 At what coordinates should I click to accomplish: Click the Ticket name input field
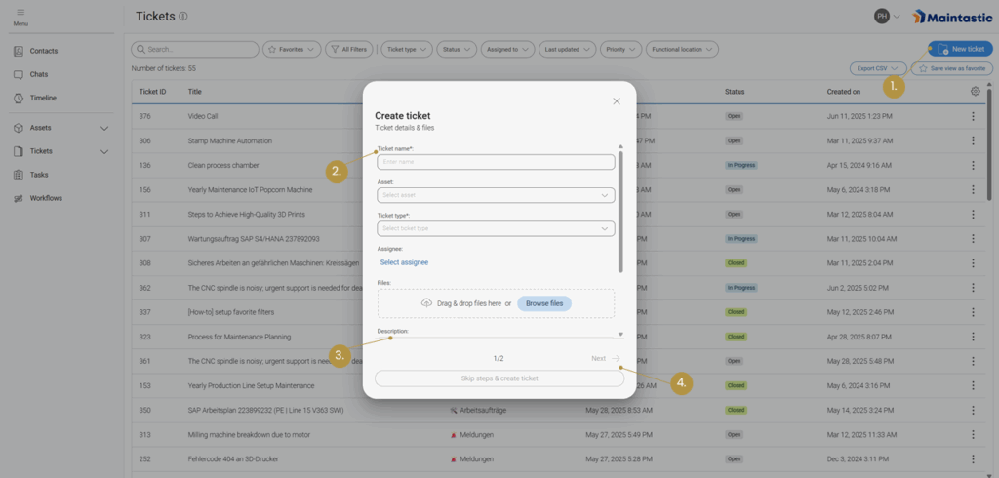496,162
